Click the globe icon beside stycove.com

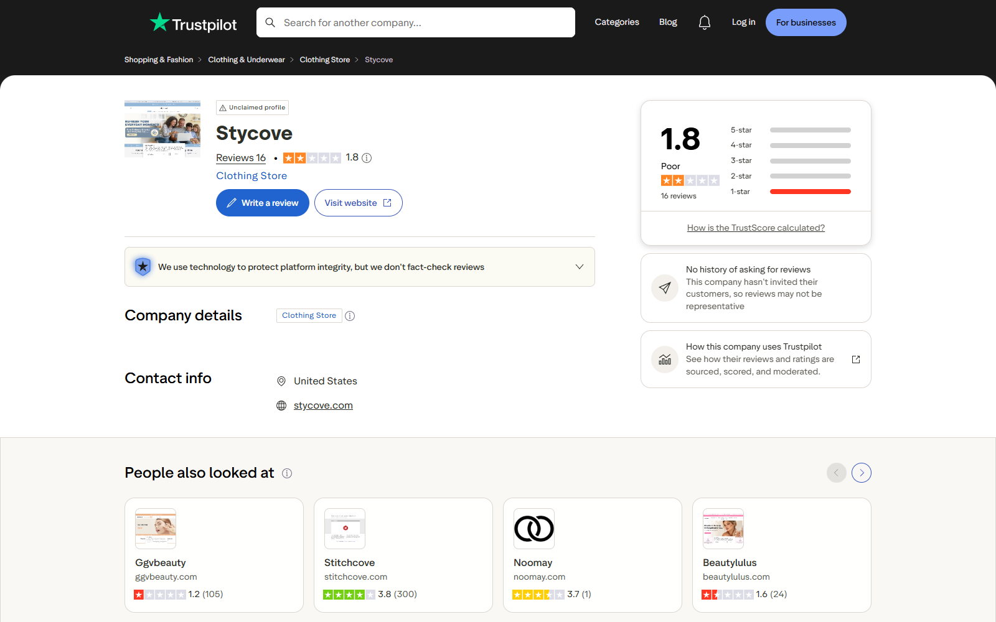pyautogui.click(x=281, y=406)
